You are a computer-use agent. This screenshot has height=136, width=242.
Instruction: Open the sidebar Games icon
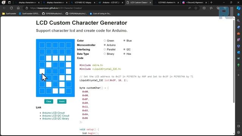click(239, 40)
